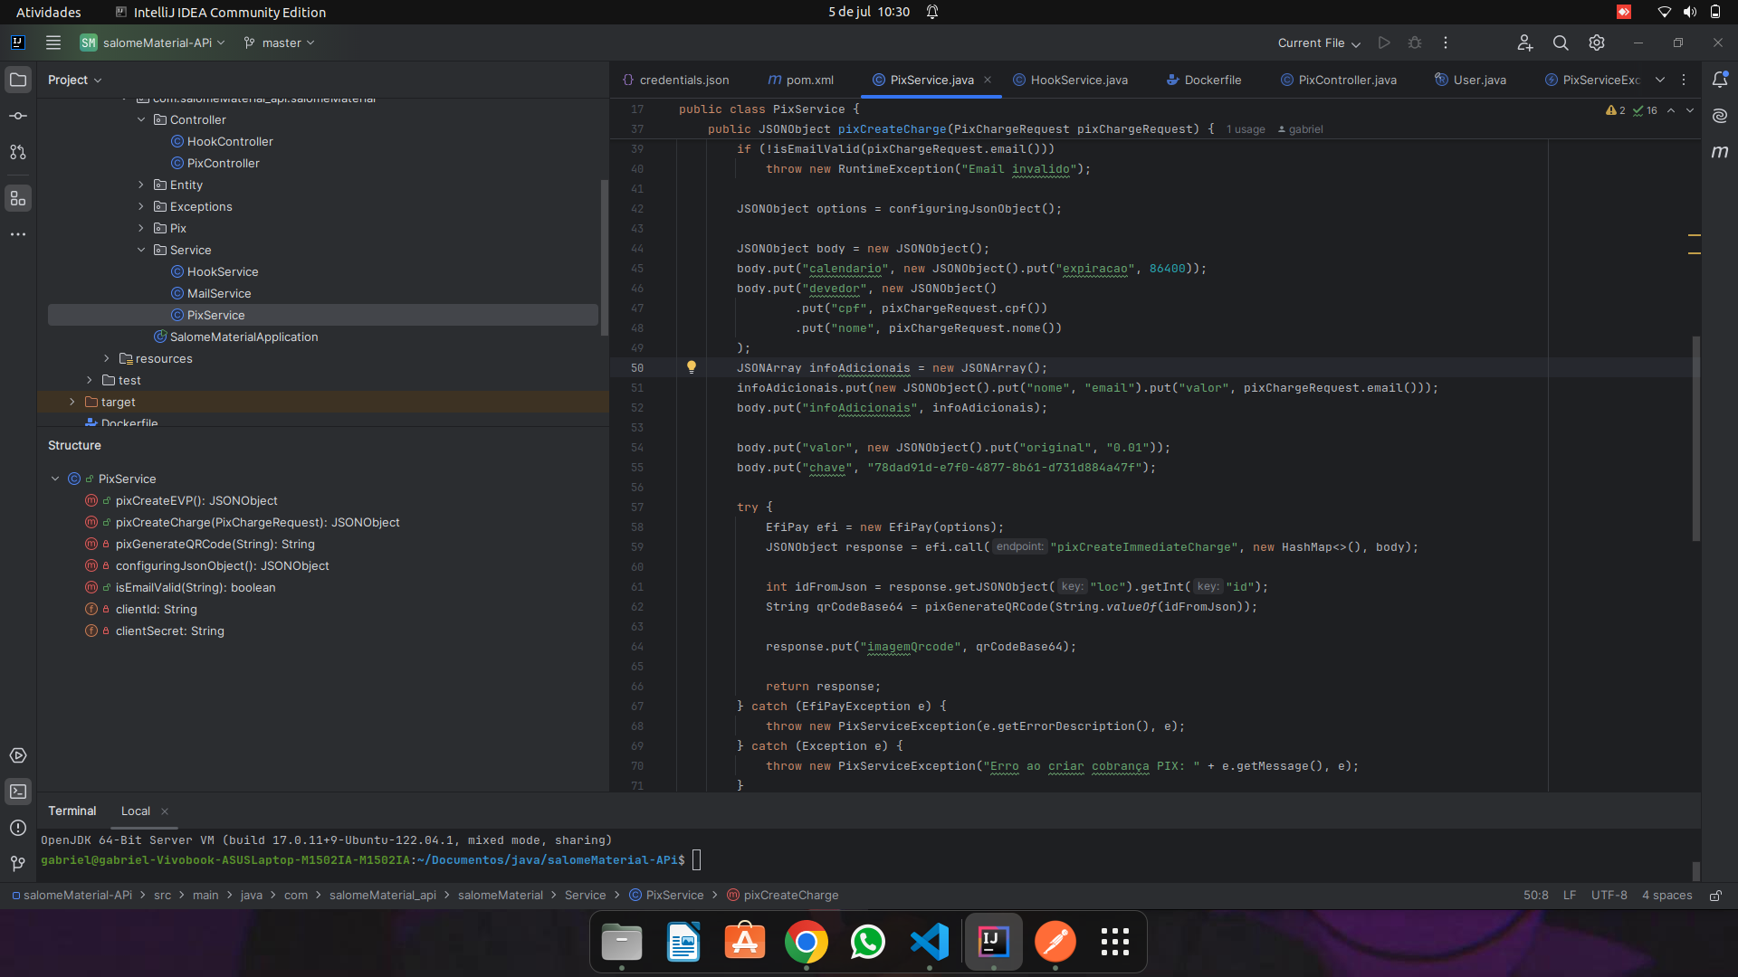The image size is (1738, 977).
Task: Click the 1 usage inlay hint
Action: (1246, 129)
